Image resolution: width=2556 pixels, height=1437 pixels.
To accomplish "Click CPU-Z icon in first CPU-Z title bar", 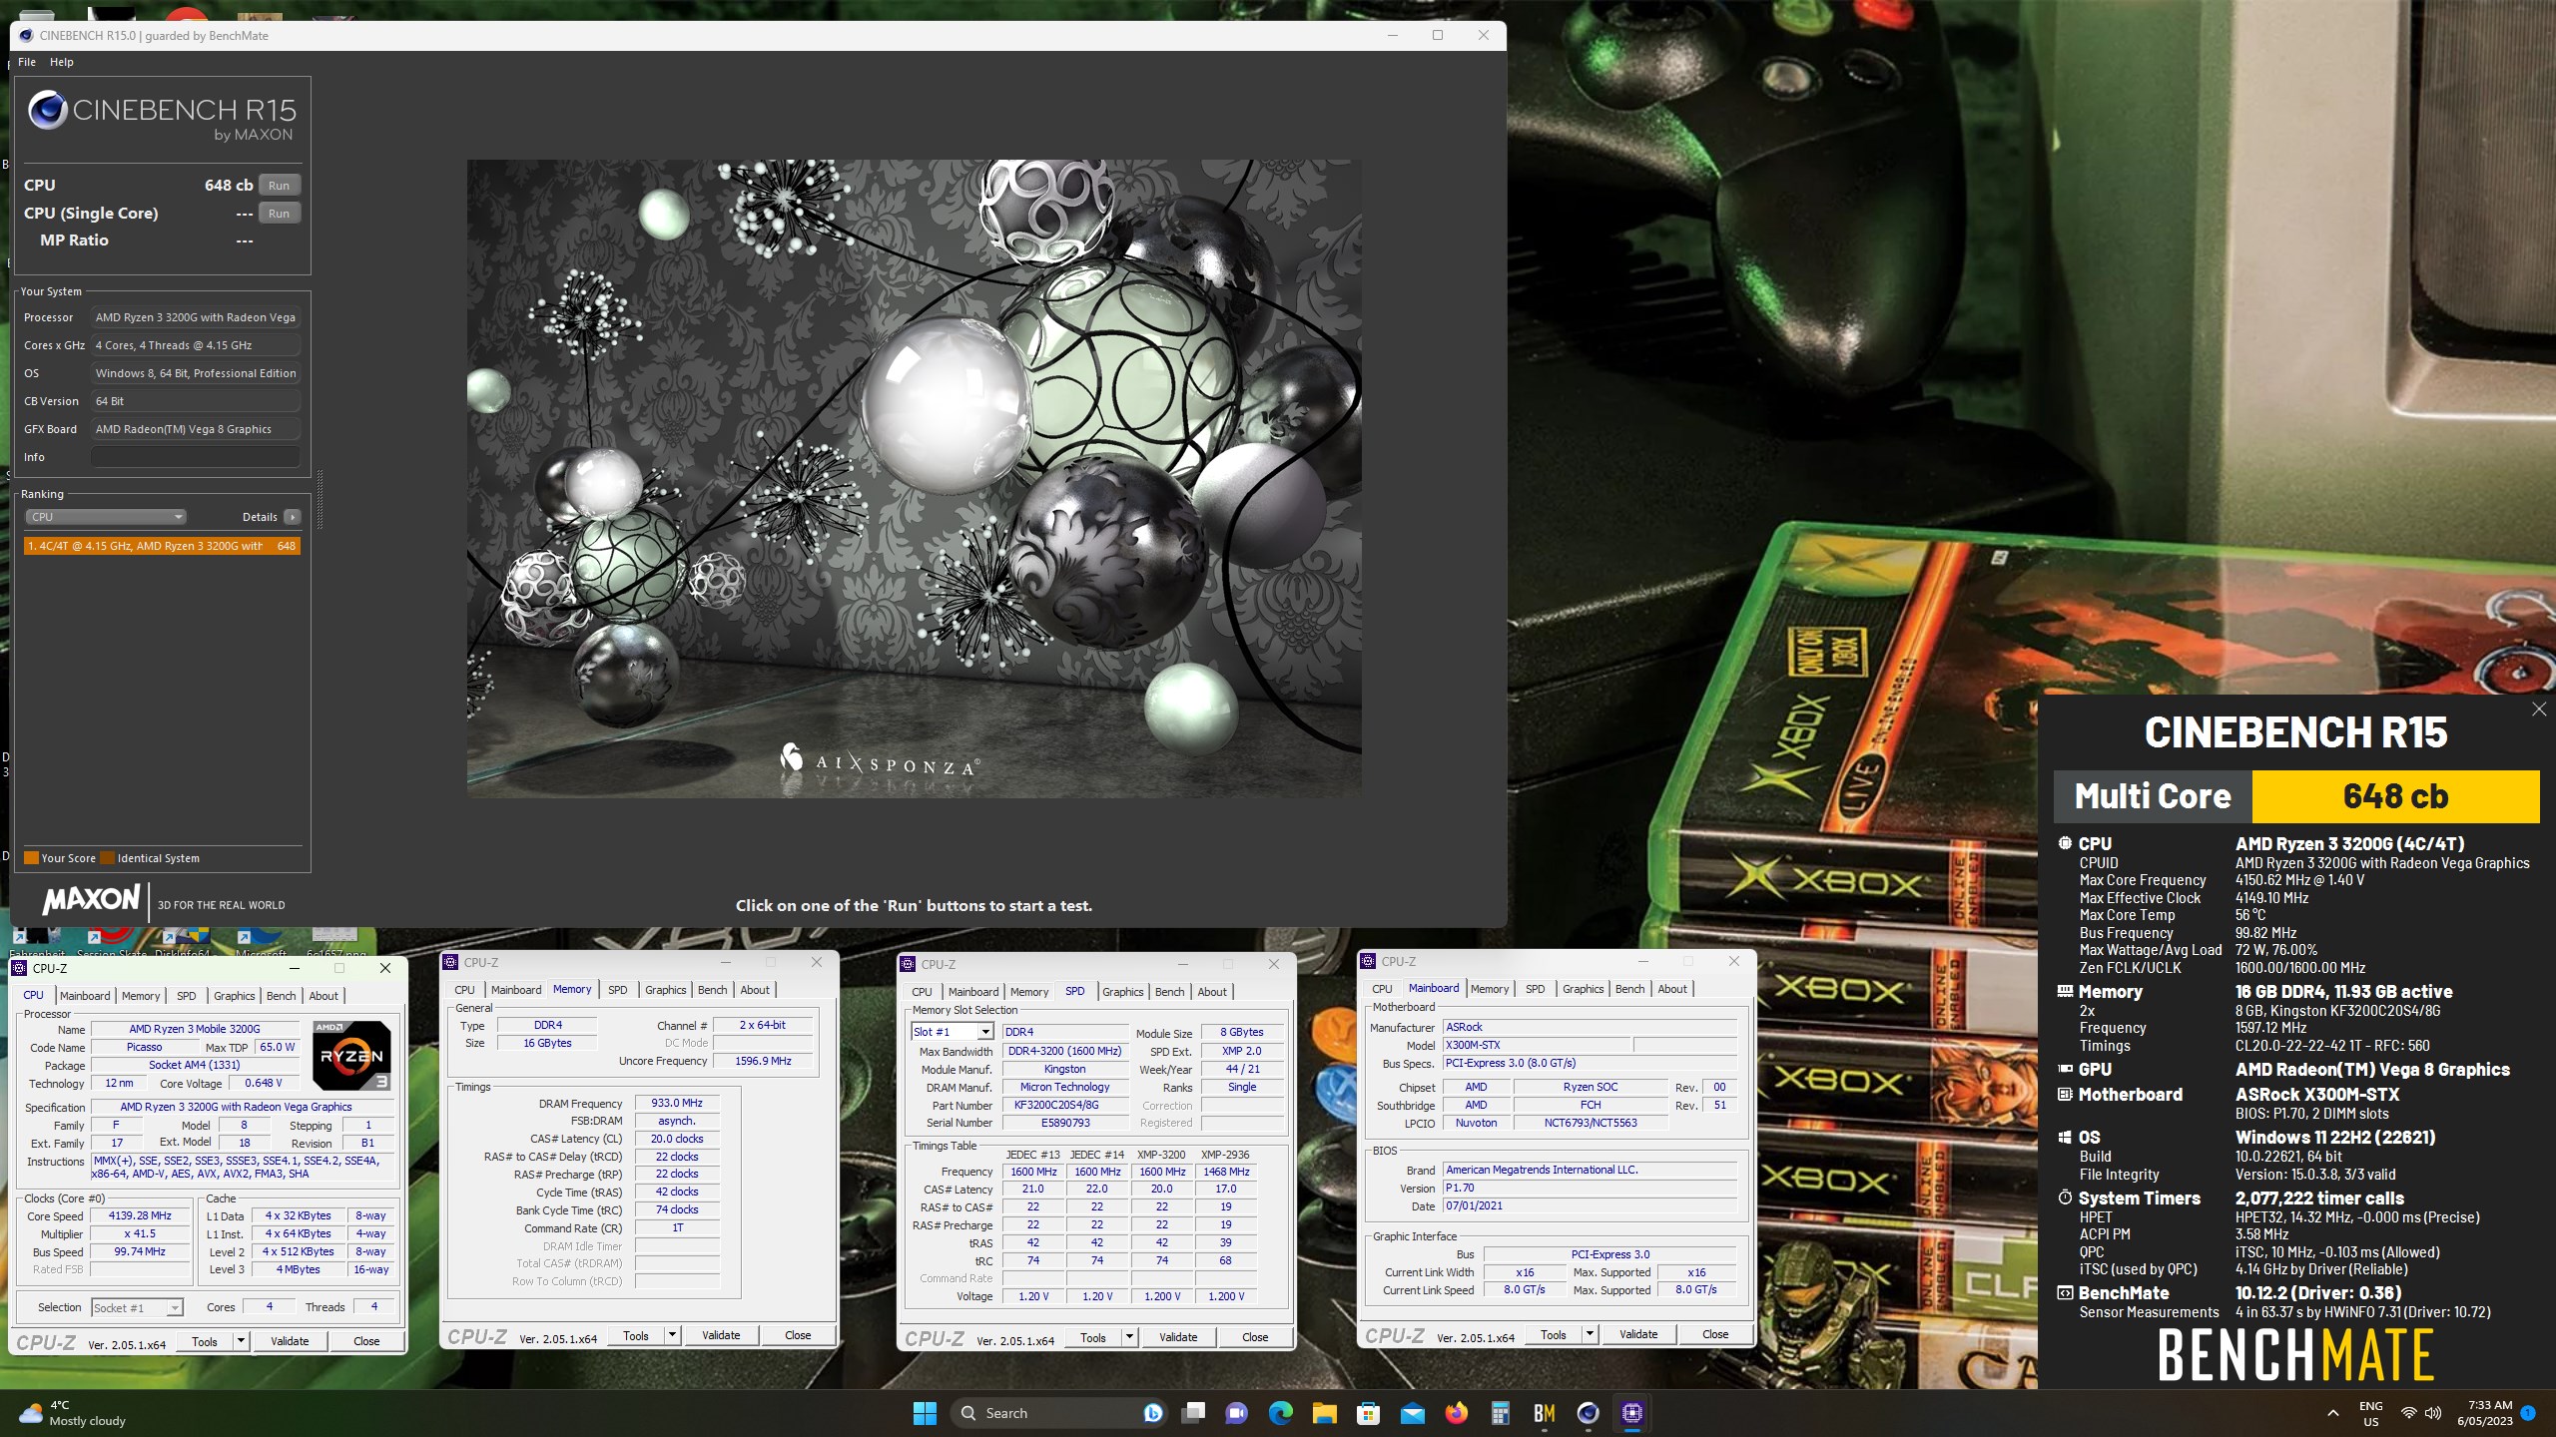I will point(19,968).
